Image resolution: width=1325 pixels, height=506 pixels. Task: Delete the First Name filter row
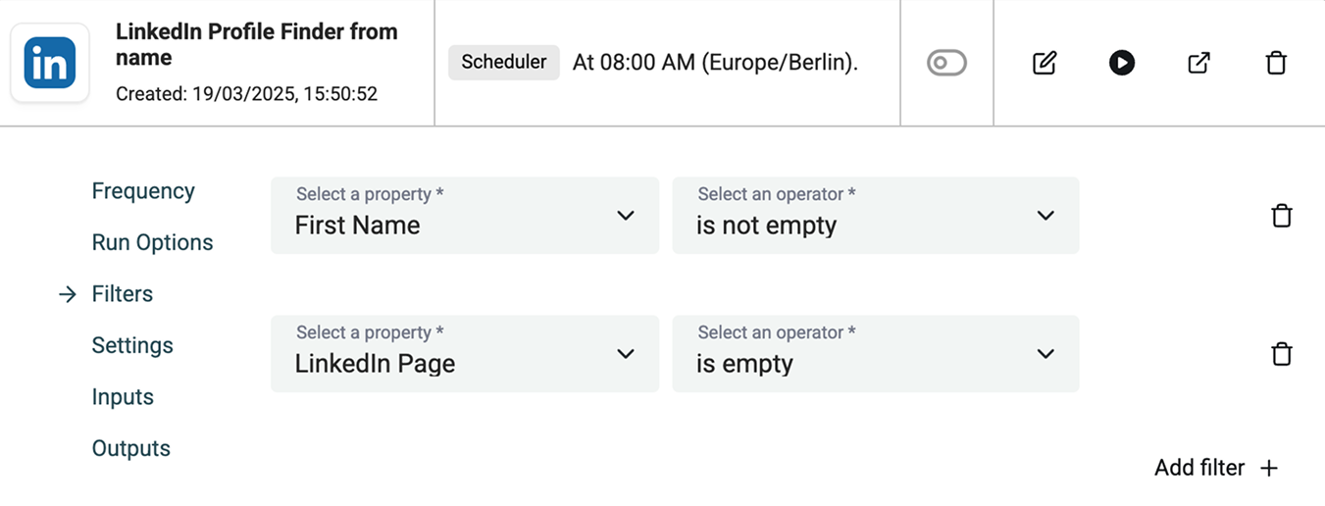point(1281,216)
